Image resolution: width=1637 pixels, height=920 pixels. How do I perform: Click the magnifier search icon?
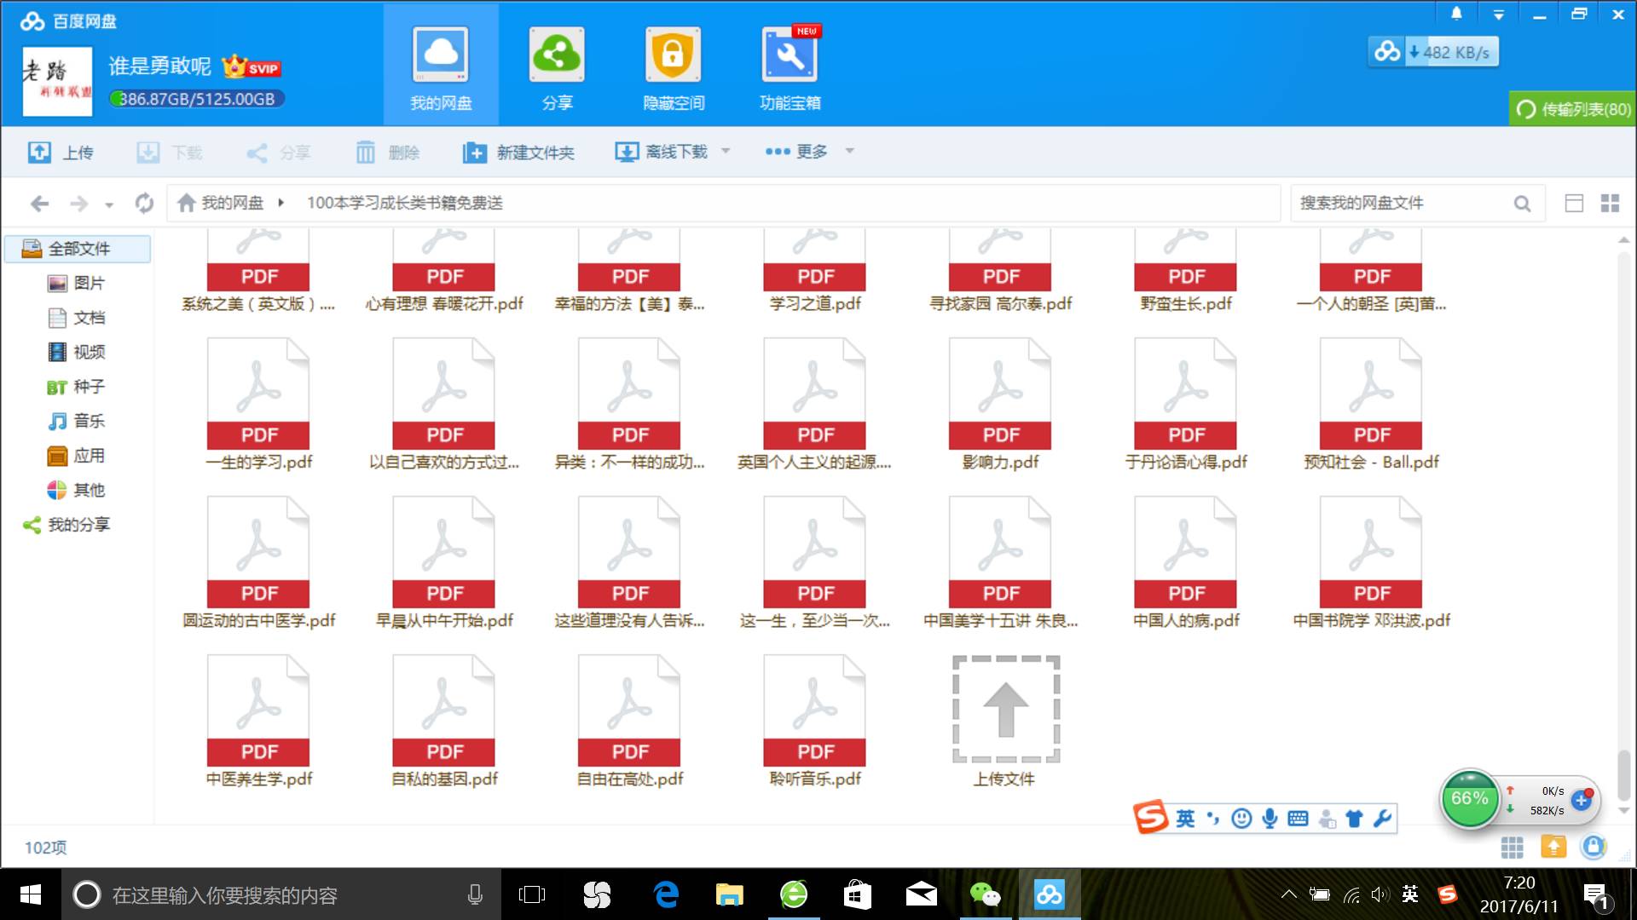(1522, 204)
